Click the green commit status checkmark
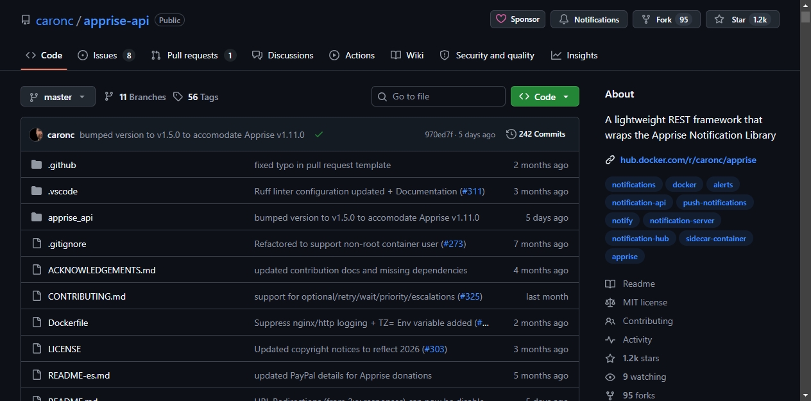Viewport: 811px width, 401px height. pyautogui.click(x=319, y=135)
